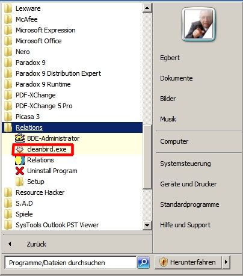Screen dimensions: 243x276
Task: Start the Relations application shortcut
Action: pos(40,160)
